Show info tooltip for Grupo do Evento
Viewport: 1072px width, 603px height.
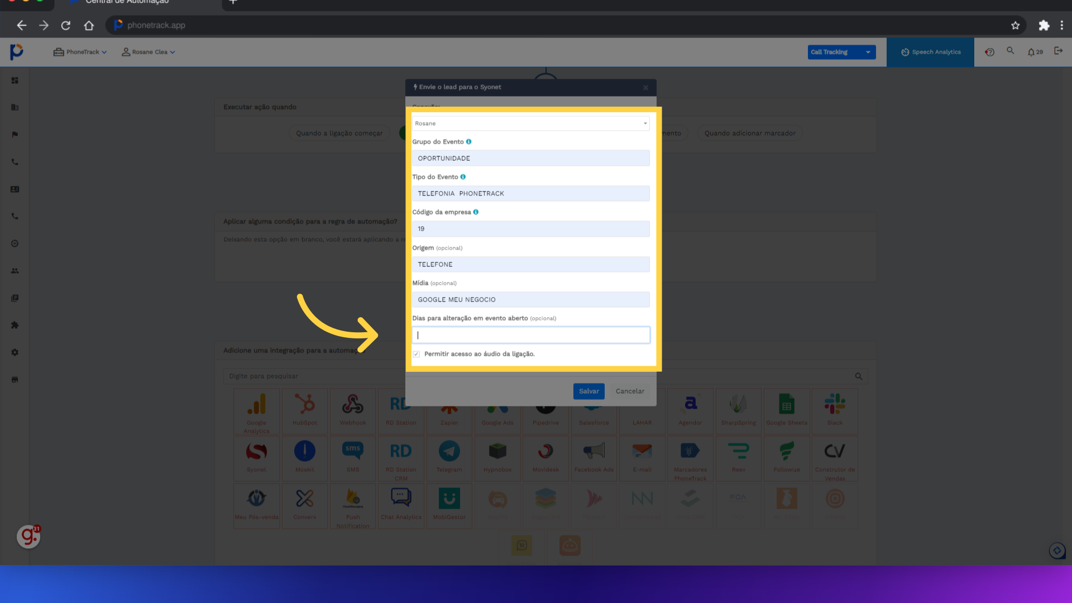468,142
